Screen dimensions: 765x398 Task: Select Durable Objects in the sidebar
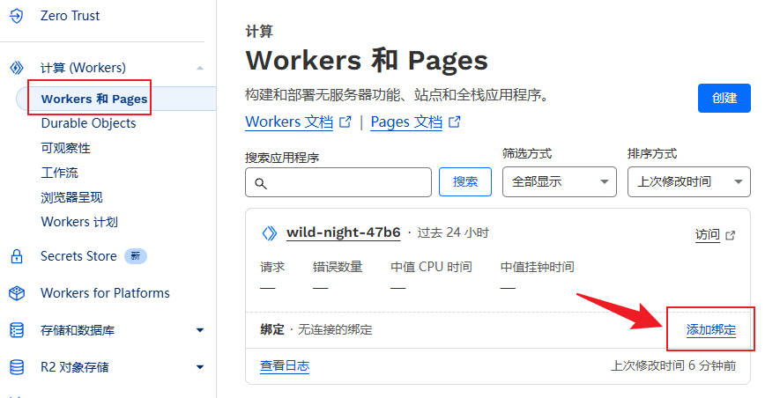(x=88, y=123)
